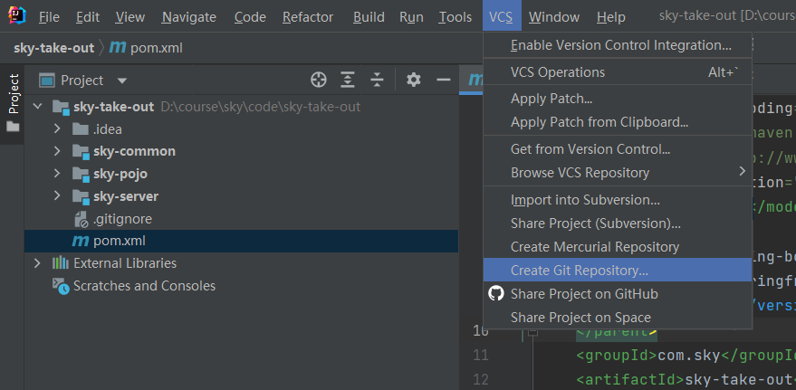Image resolution: width=796 pixels, height=390 pixels.
Task: Click the Collapse All icon in Project panel
Action: point(377,80)
